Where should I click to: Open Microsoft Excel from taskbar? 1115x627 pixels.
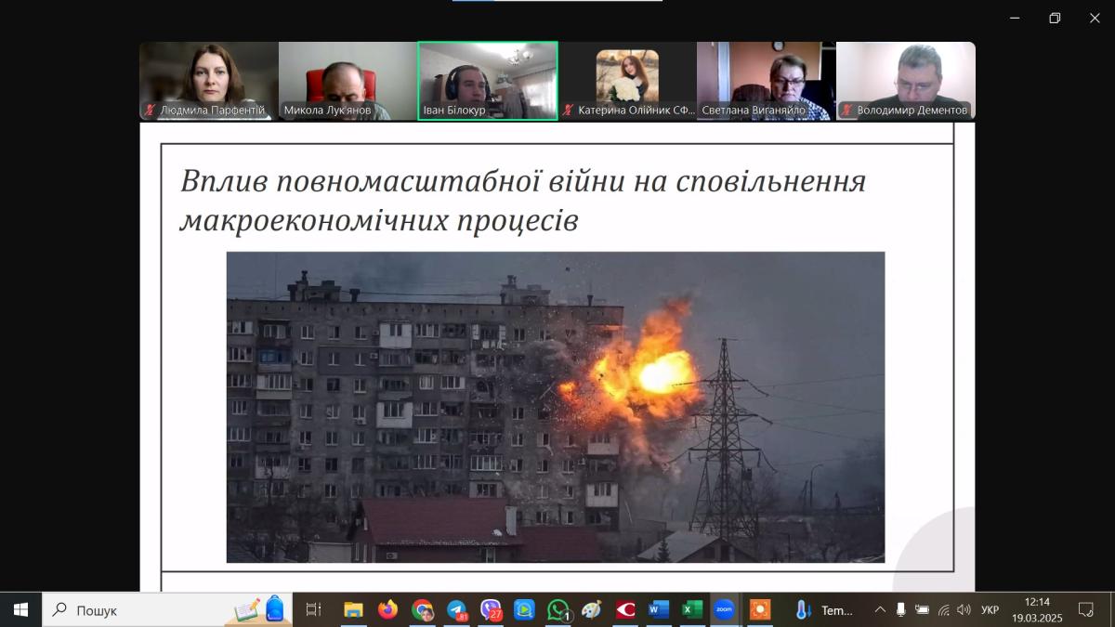point(691,610)
